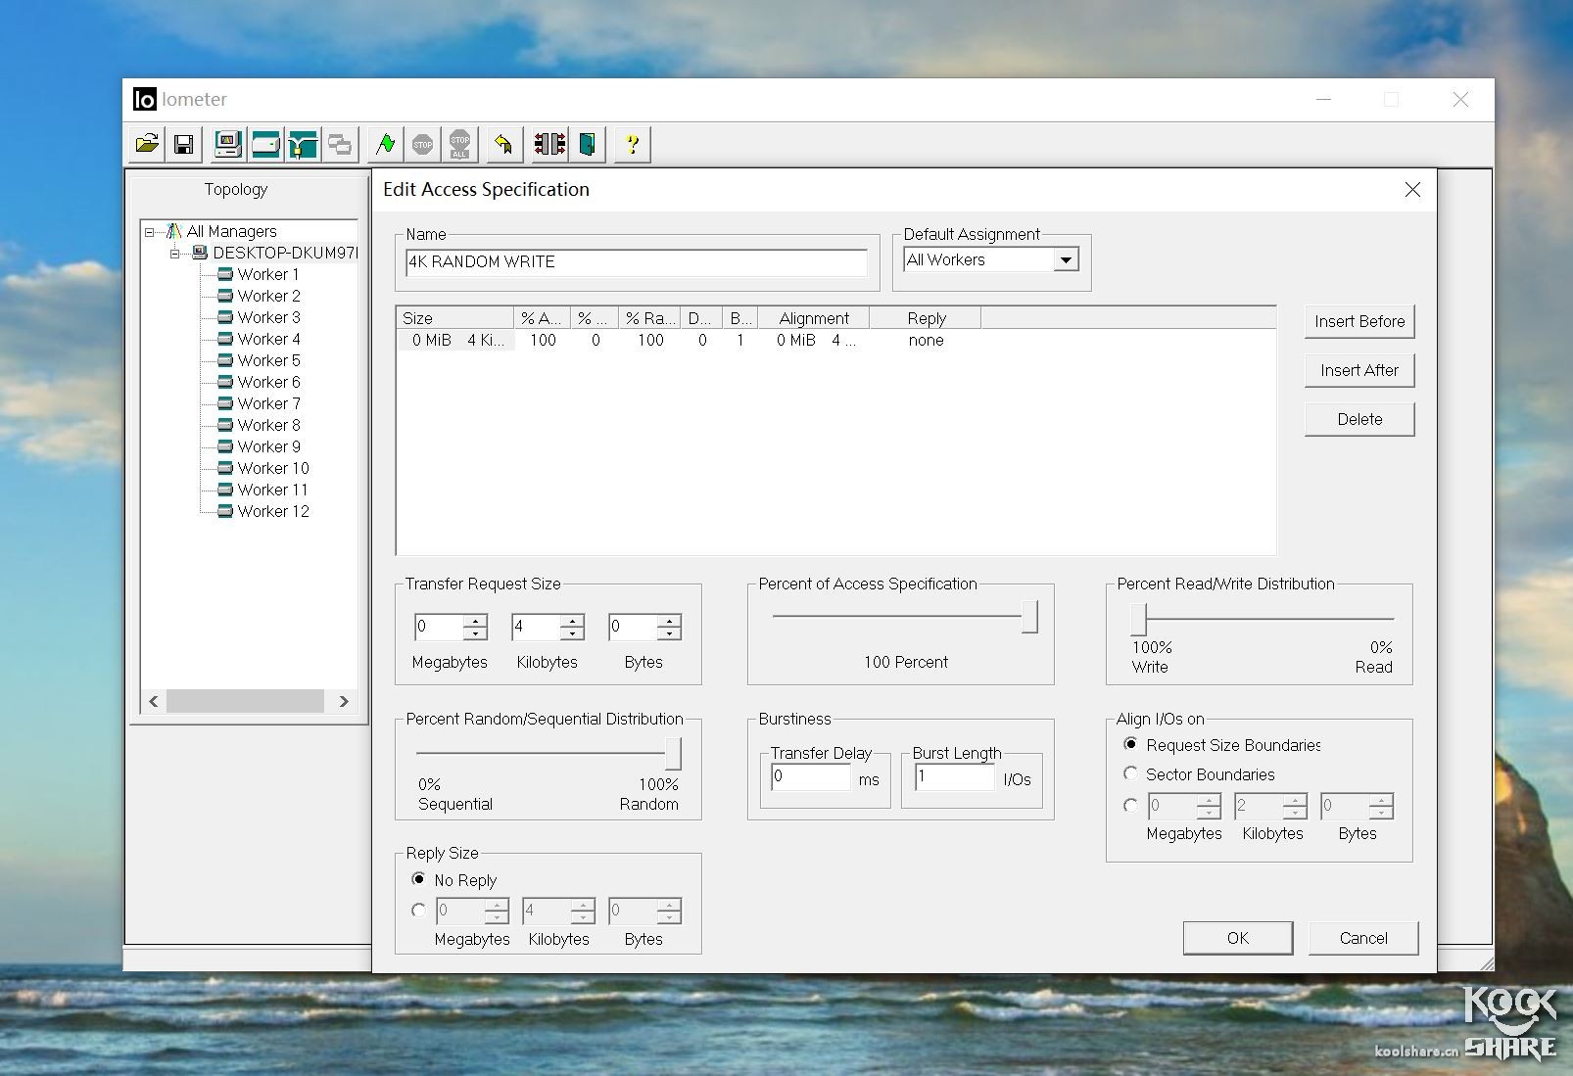Collapse the DESKTOP-DKUM97 manager node
1573x1076 pixels.
175,253
